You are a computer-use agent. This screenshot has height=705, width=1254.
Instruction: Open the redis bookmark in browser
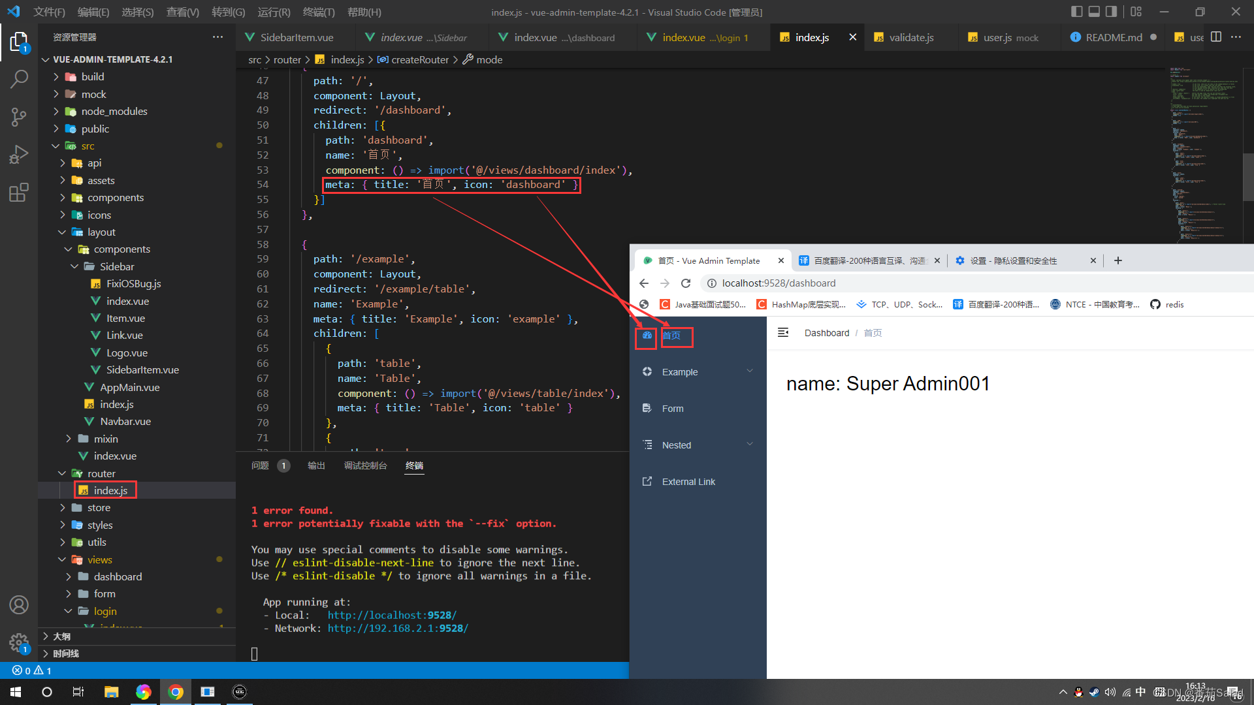point(1167,304)
